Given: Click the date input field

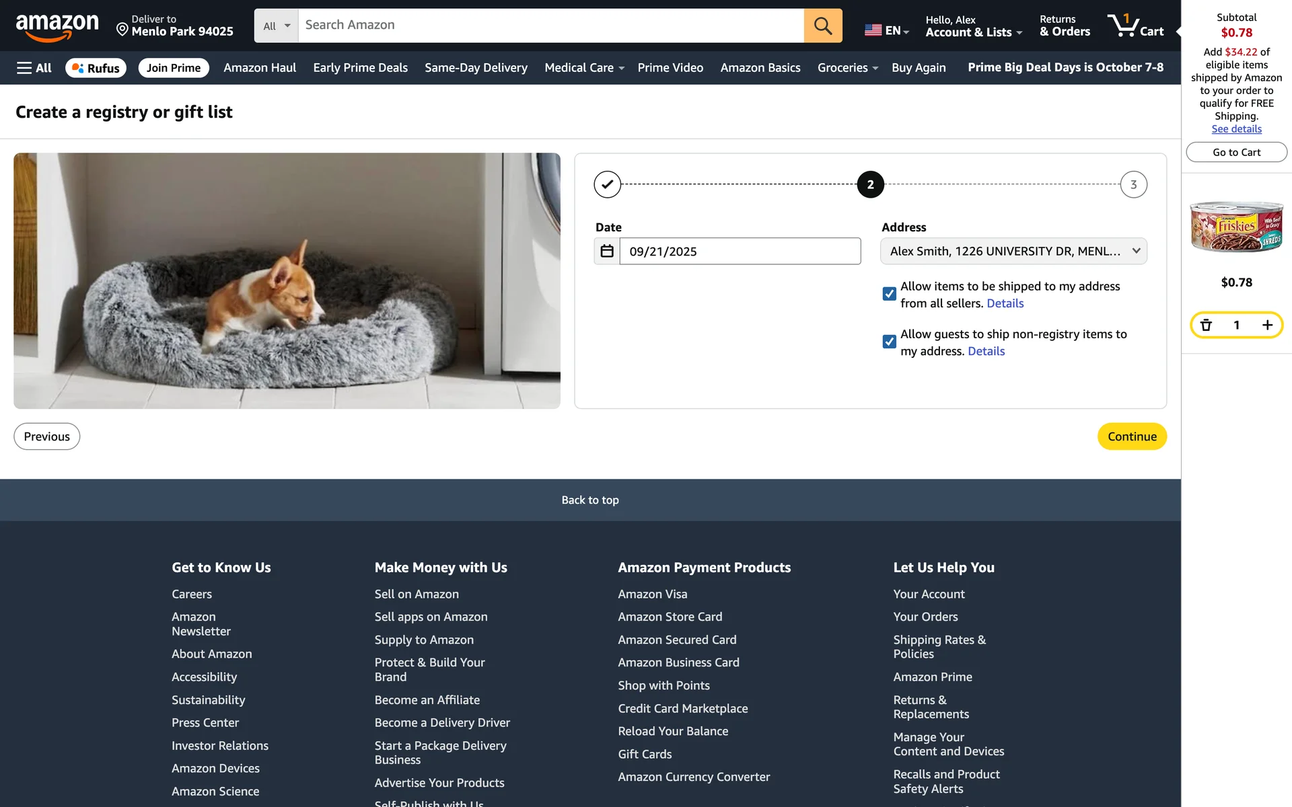Looking at the screenshot, I should [739, 251].
